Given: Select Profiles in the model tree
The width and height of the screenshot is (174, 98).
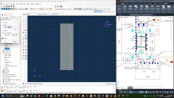Looking at the screenshot, I should pos(7,69).
